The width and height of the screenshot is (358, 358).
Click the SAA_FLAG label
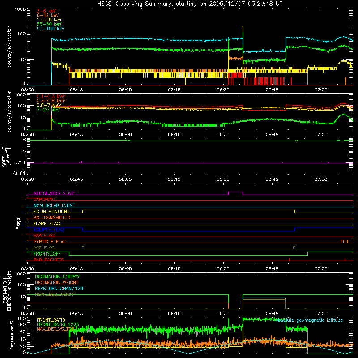[x=44, y=235]
